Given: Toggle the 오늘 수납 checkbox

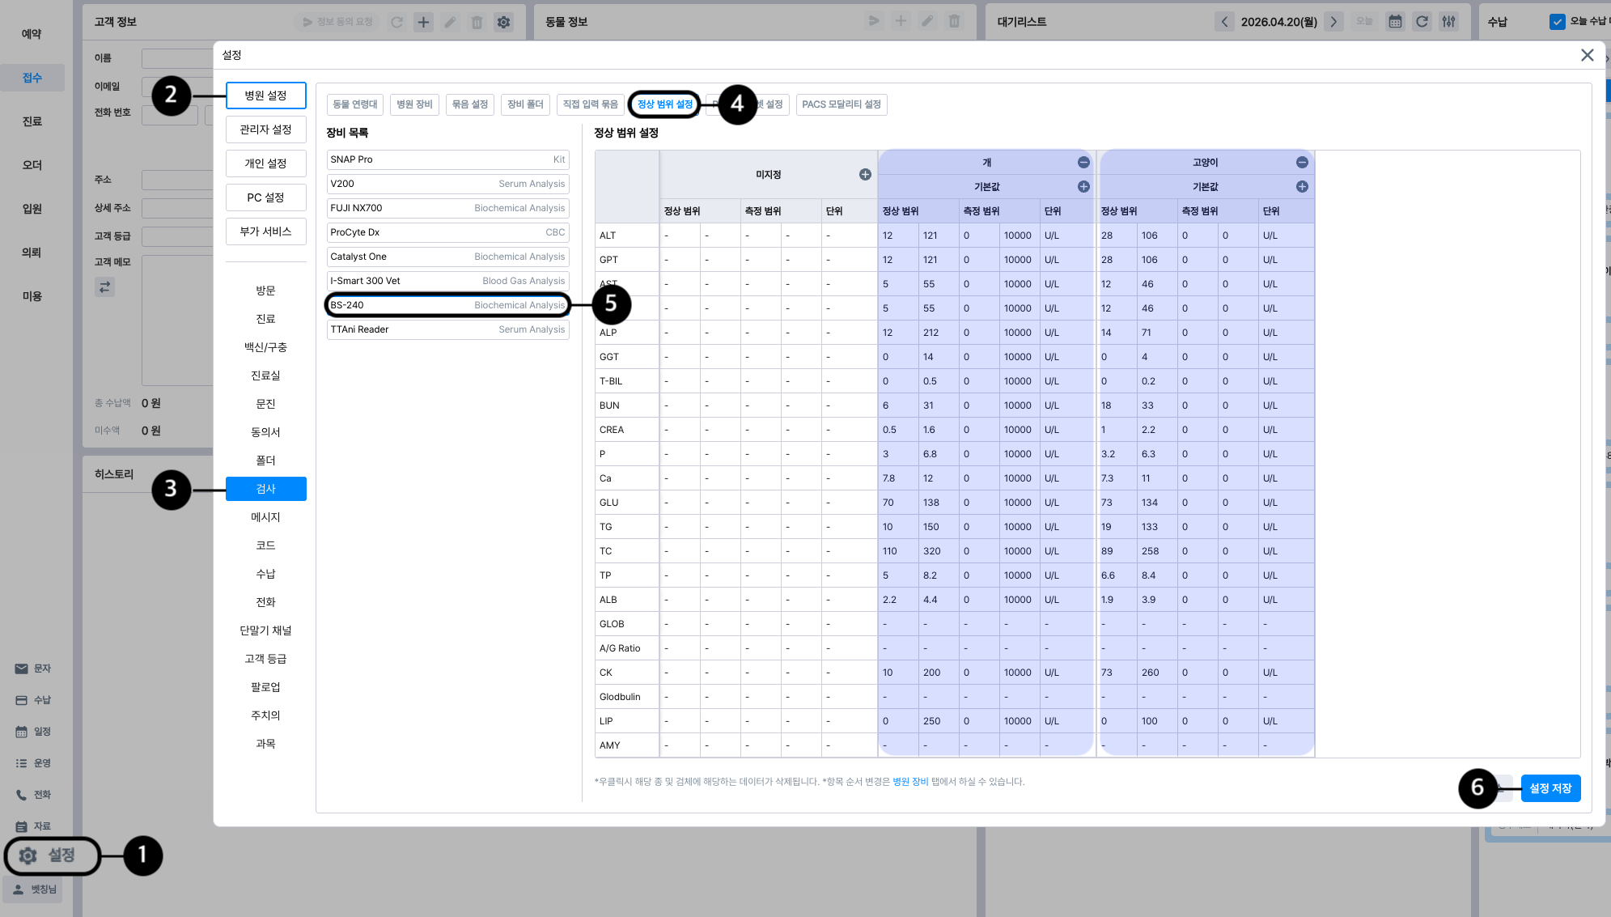Looking at the screenshot, I should click(x=1557, y=22).
